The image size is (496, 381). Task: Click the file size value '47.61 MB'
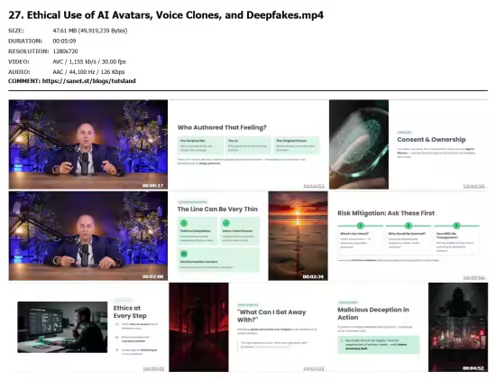pos(90,31)
